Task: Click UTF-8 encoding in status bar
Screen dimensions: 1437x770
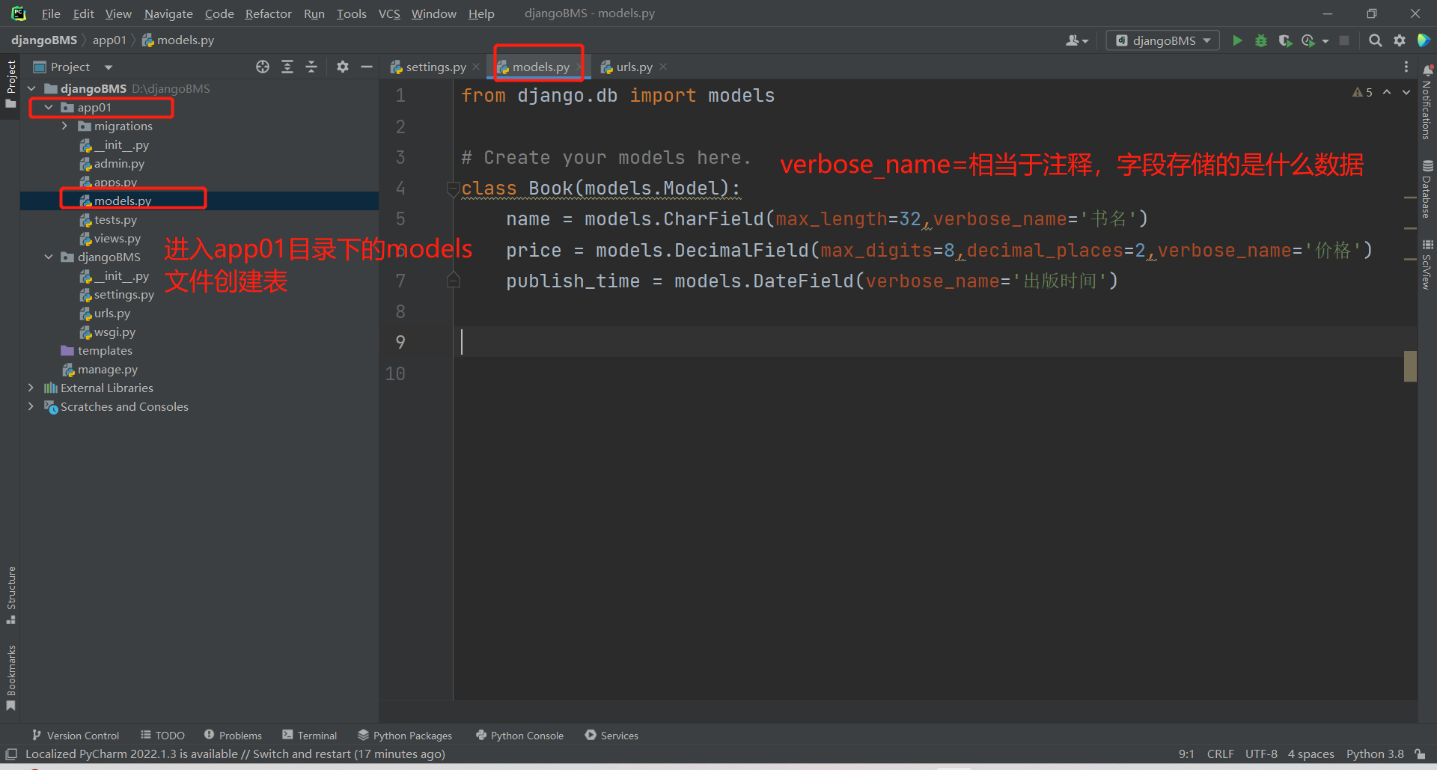Action: 1261,754
